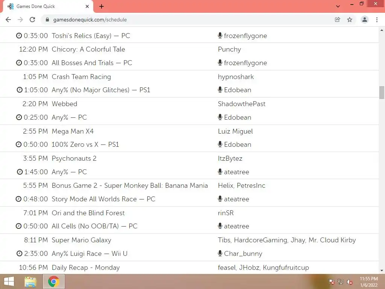Select Bonus Game 2 Super Monkey Ball entry
This screenshot has height=289, width=385.
[130, 186]
